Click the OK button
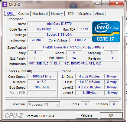This screenshot has width=127, height=122. coord(111,115)
